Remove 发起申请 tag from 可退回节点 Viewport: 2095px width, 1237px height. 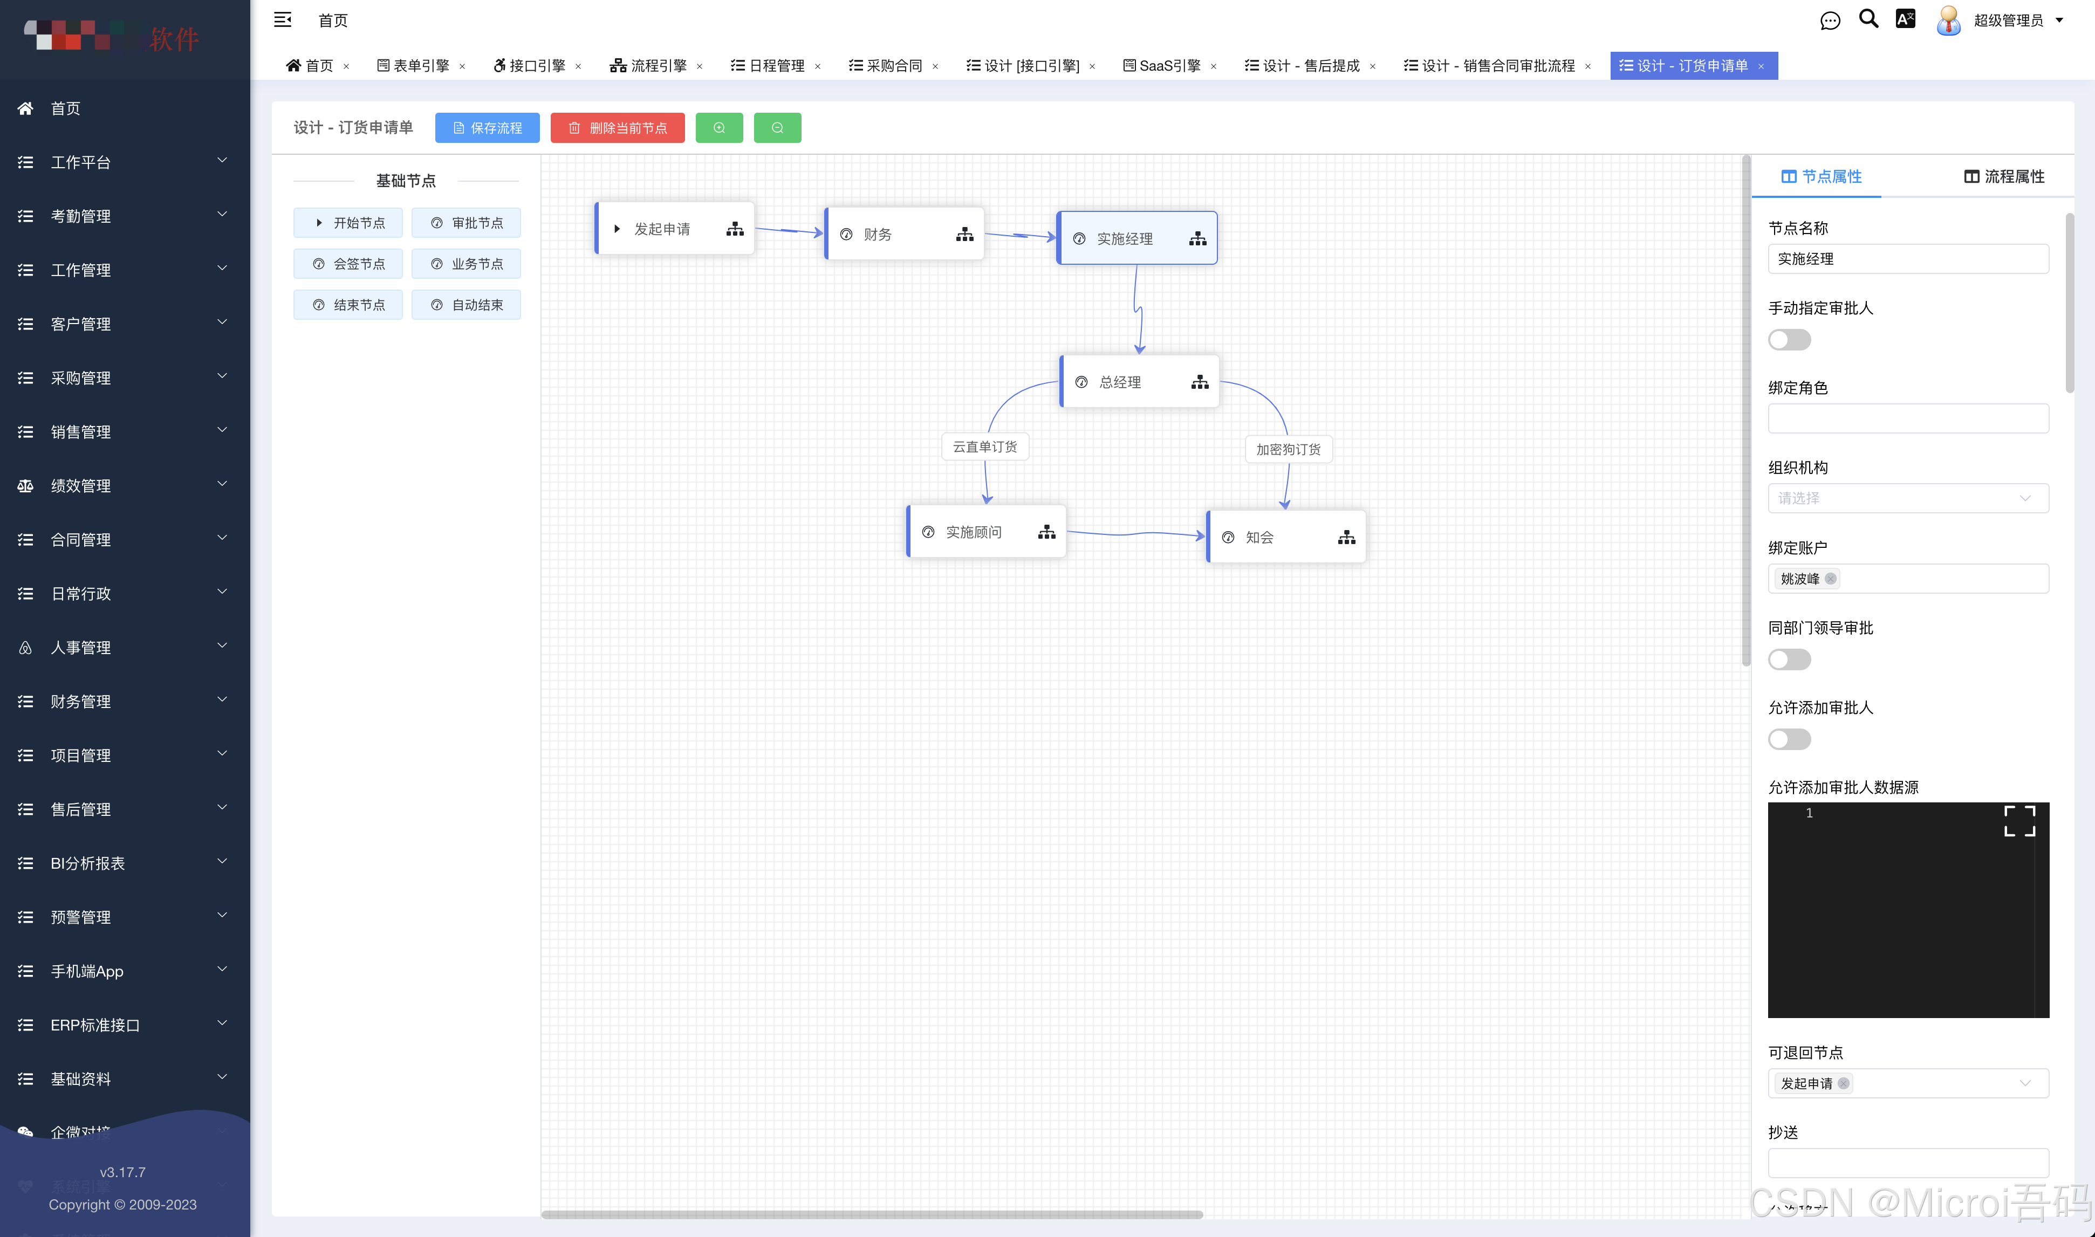[1843, 1083]
